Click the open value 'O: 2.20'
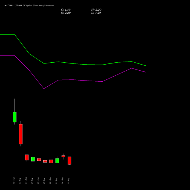Screen dimensions: 190x190 click(66, 13)
